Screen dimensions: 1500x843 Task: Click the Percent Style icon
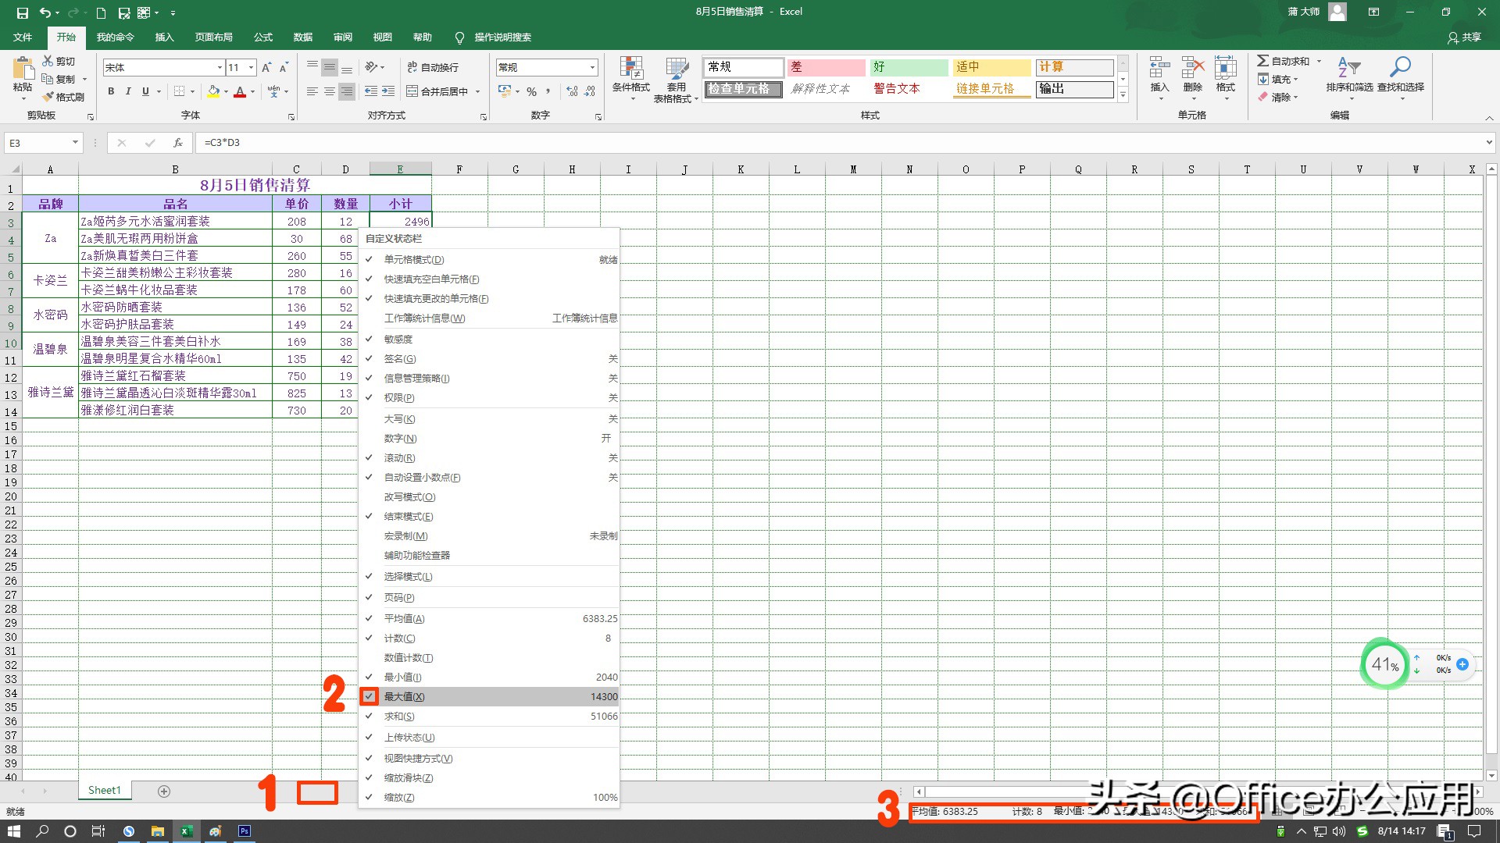coord(531,91)
